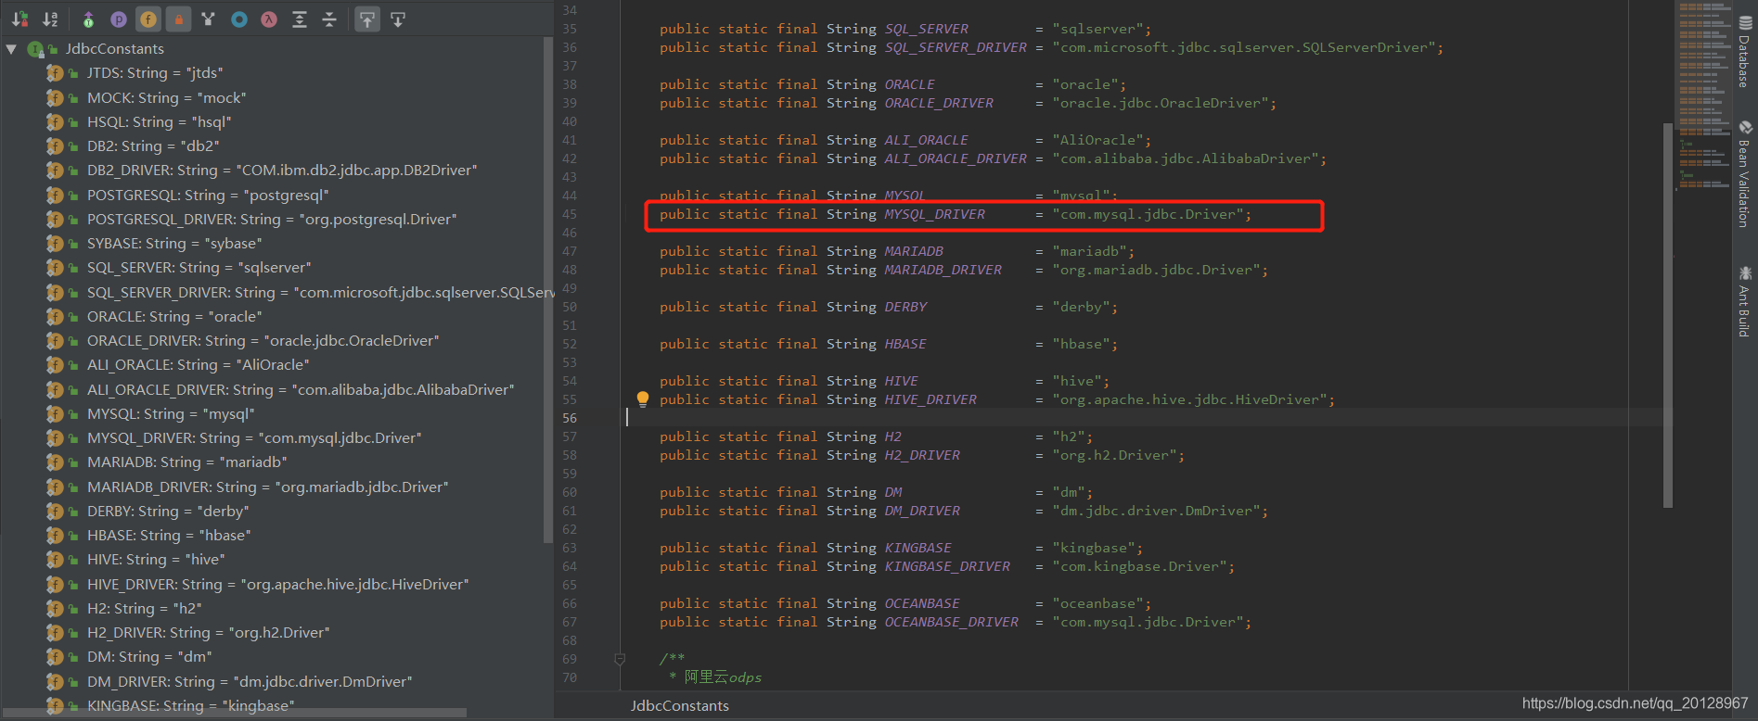Image resolution: width=1758 pixels, height=721 pixels.
Task: Click the code minimap preview
Action: tap(1703, 96)
